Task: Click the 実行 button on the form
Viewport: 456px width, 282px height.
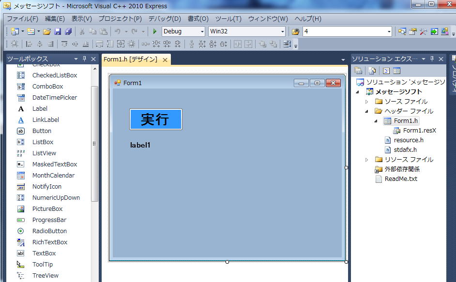Action: click(x=156, y=119)
